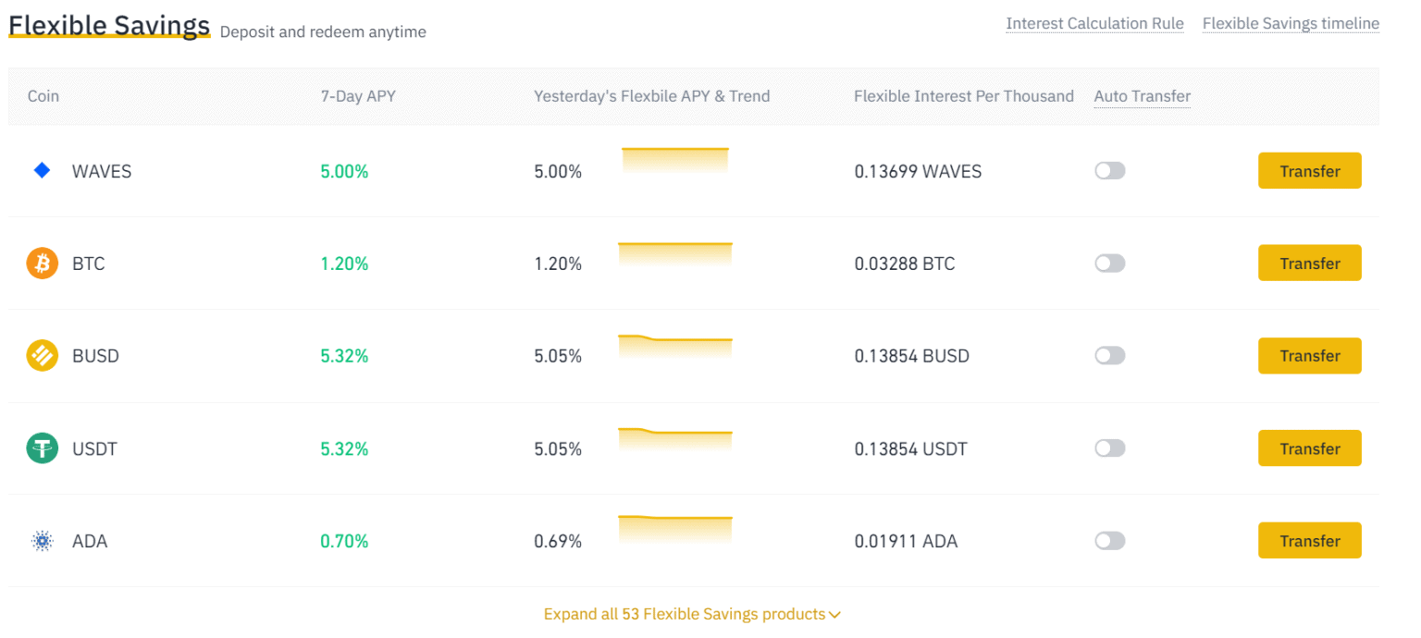Click the green USDT Tether icon
This screenshot has width=1421, height=638.
42,448
